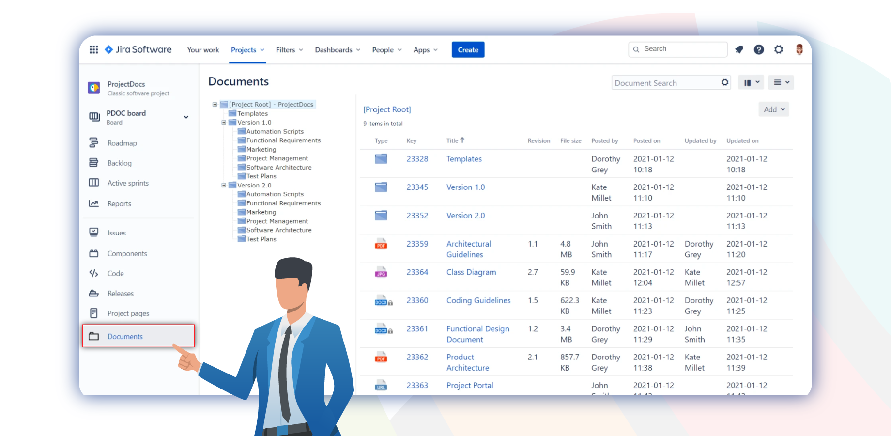Collapse the Version 1.0 tree node
Screen dimensions: 891x436
tap(224, 123)
